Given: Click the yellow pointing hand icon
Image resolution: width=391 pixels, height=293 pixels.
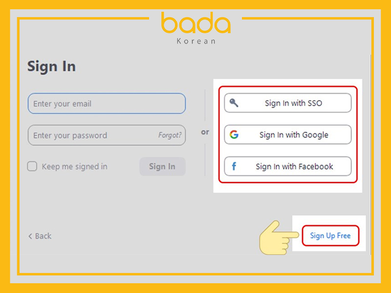Looking at the screenshot, I should pyautogui.click(x=278, y=237).
